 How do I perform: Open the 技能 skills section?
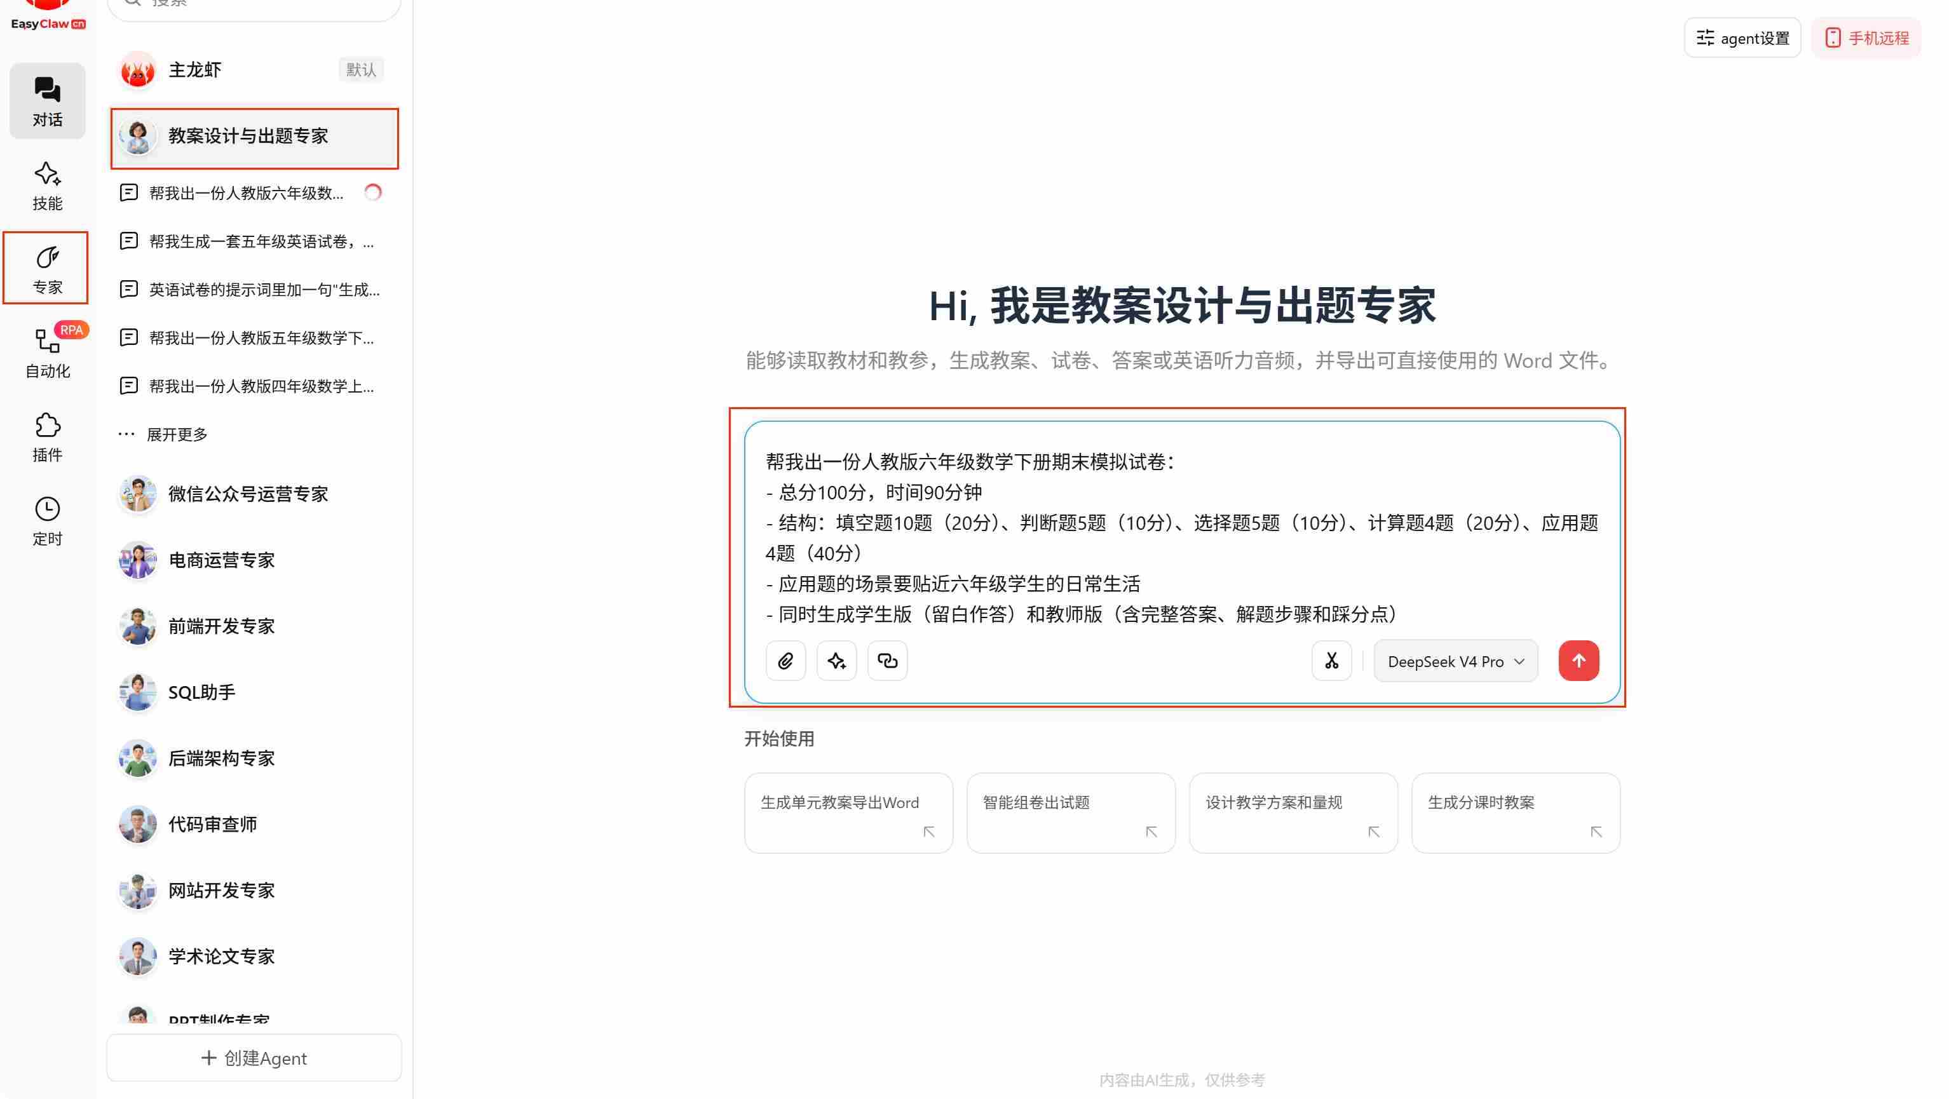[47, 185]
